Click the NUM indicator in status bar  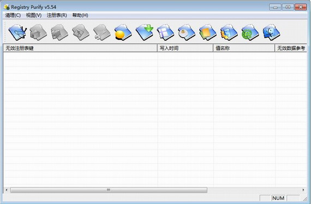click(278, 198)
